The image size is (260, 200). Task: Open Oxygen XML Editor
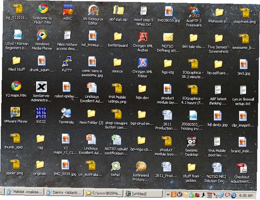pyautogui.click(x=143, y=63)
